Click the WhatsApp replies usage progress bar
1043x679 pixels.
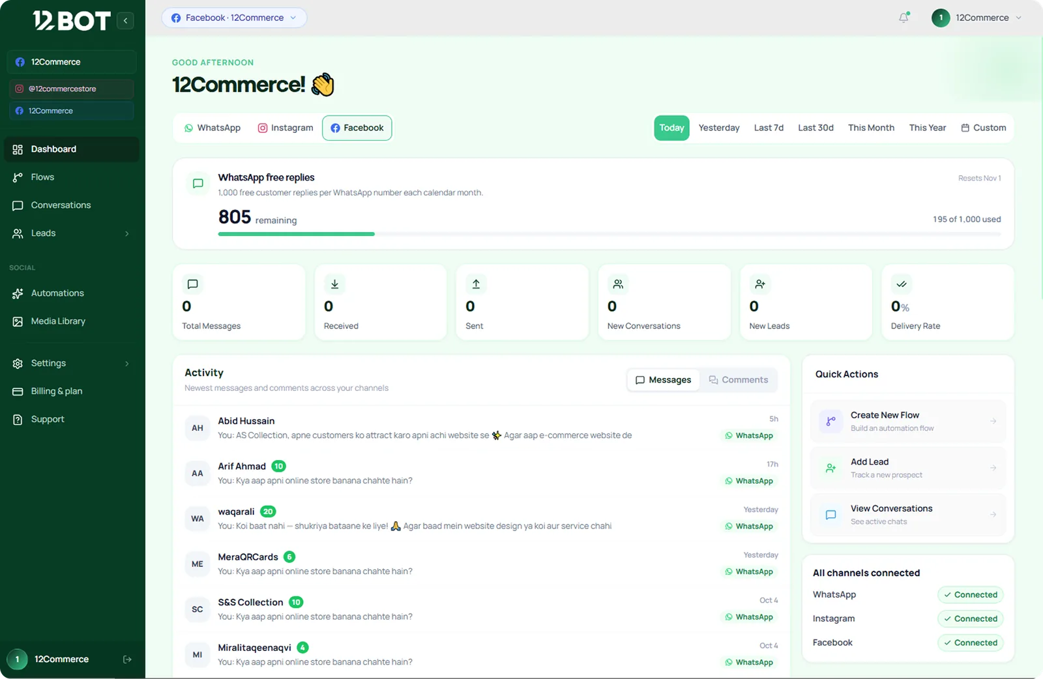[610, 234]
